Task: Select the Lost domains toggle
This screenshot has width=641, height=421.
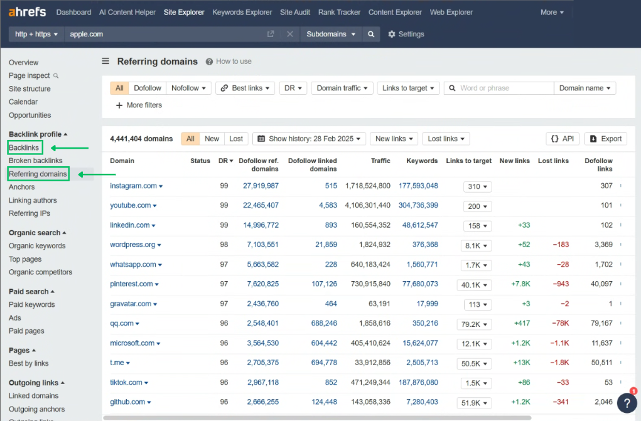Action: click(236, 139)
